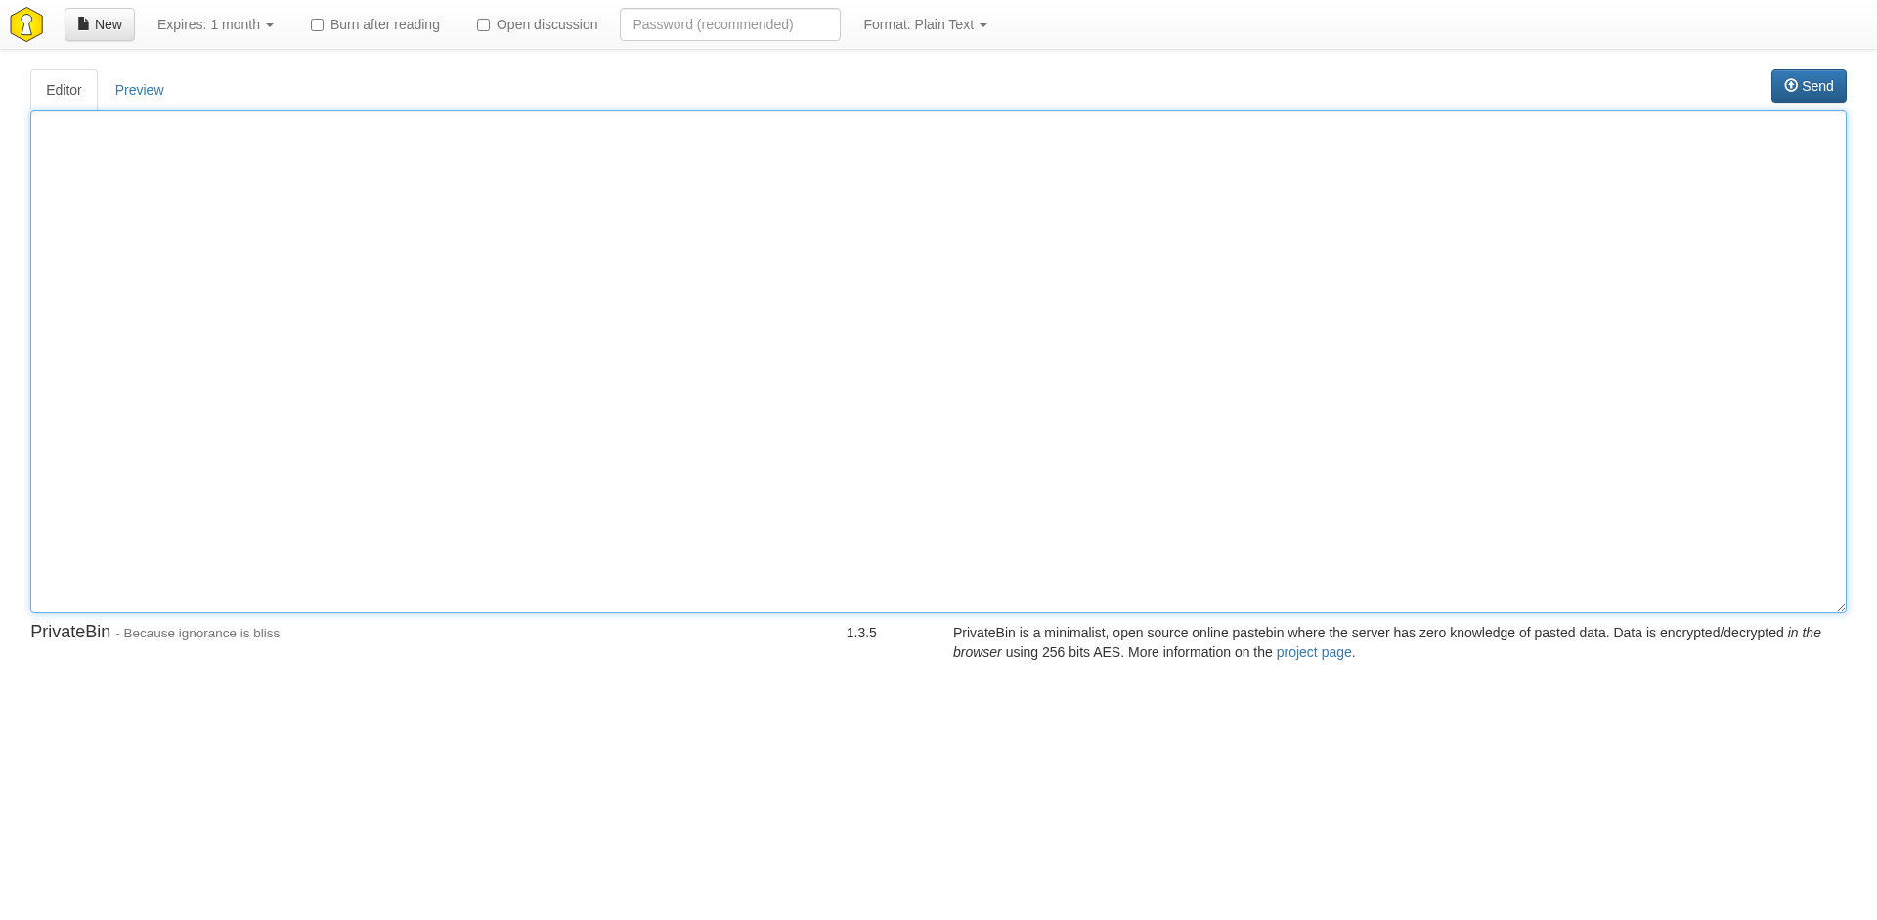Open the Format: Plain Text dropdown
1877x920 pixels.
[x=924, y=24]
